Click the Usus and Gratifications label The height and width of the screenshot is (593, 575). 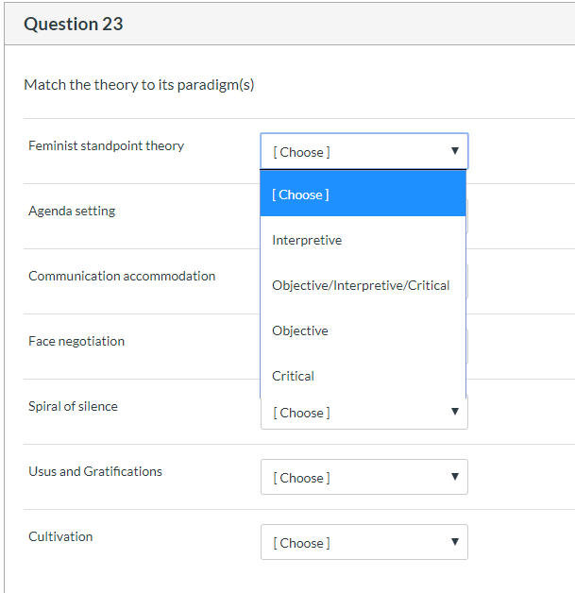tap(95, 471)
